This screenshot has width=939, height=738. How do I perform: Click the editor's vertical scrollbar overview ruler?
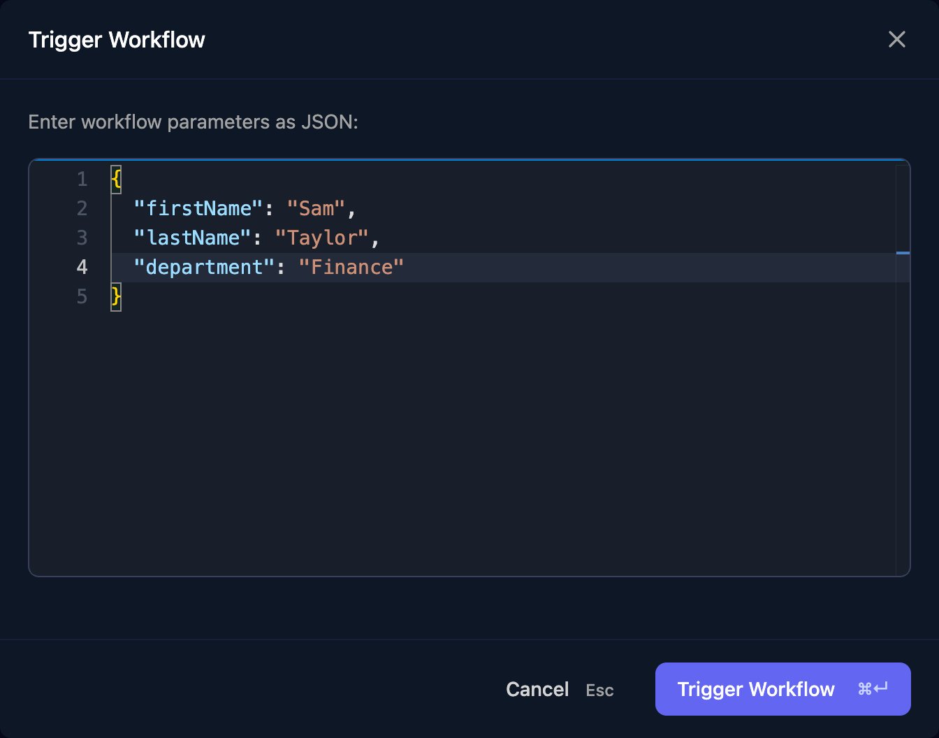903,370
